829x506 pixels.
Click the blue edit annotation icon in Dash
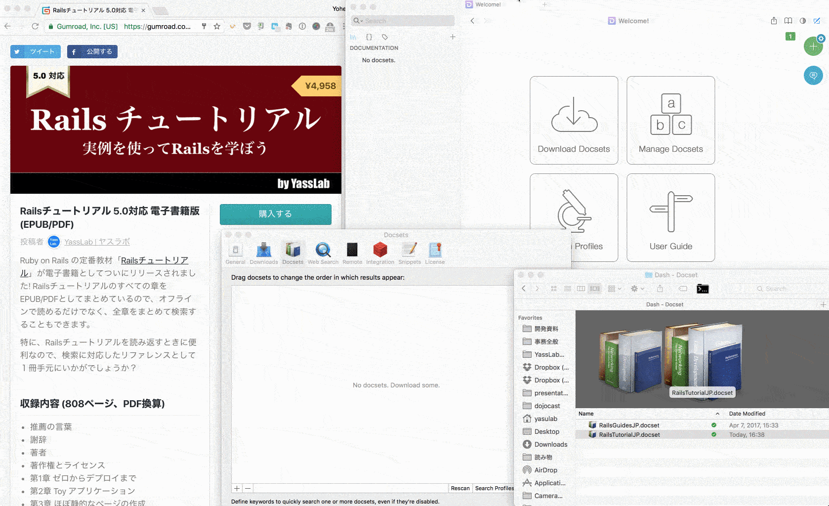click(x=817, y=21)
